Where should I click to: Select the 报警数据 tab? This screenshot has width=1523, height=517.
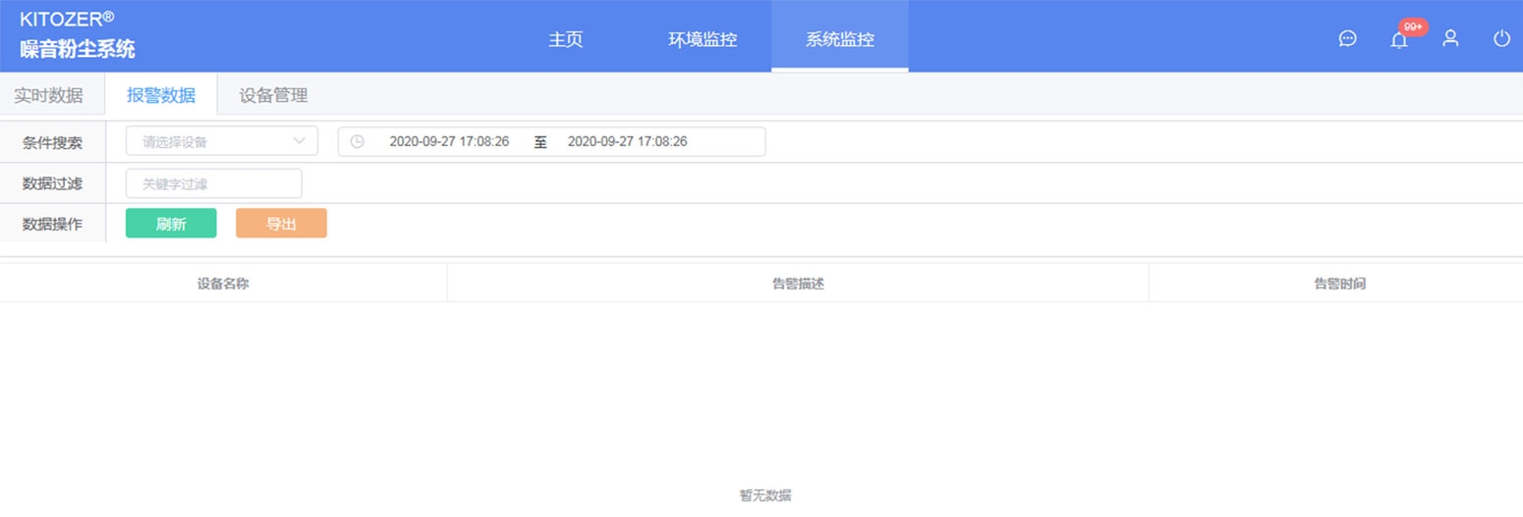[x=161, y=96]
